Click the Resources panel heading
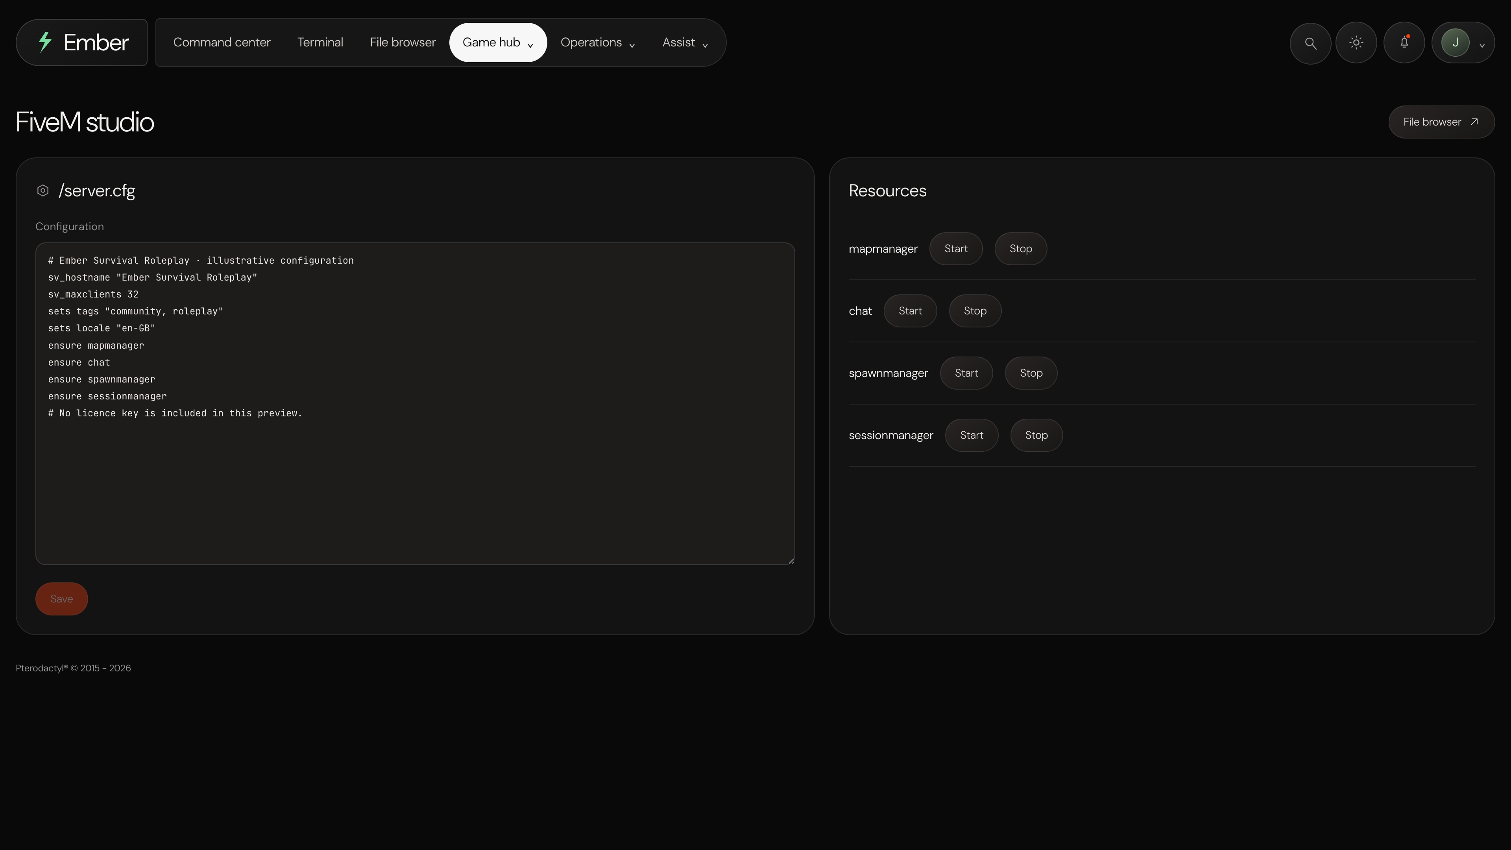Screen dimensions: 1511x850 click(887, 190)
